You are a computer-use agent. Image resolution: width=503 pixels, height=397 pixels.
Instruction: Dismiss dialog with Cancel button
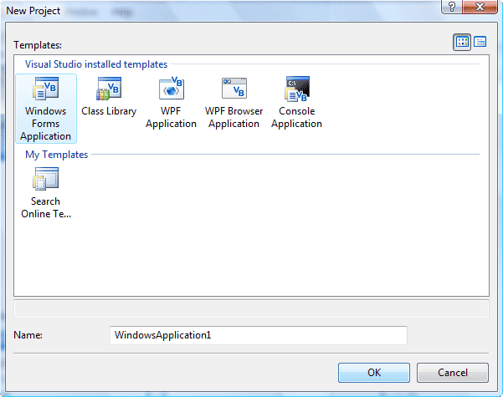pos(453,373)
